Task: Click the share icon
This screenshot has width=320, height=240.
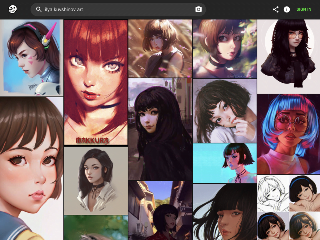Action: click(276, 9)
